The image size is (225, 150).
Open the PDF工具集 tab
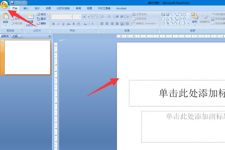click(104, 8)
